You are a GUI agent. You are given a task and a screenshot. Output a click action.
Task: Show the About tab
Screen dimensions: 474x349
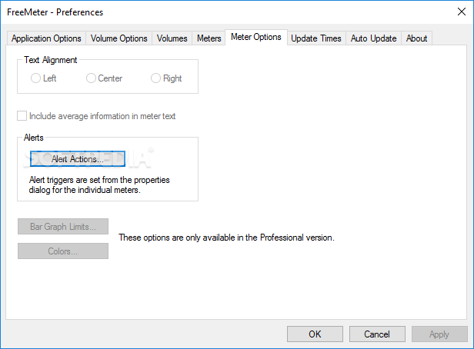[x=416, y=38]
